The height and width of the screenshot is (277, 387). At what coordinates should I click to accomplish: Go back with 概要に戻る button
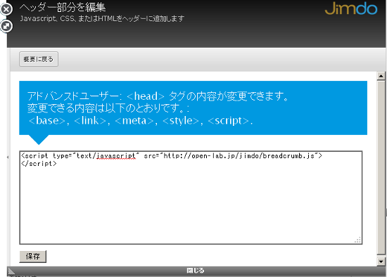39,59
